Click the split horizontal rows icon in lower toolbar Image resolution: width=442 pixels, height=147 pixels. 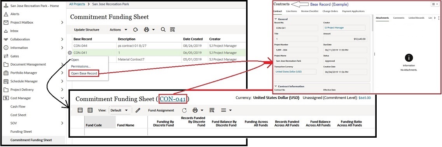click(80, 111)
